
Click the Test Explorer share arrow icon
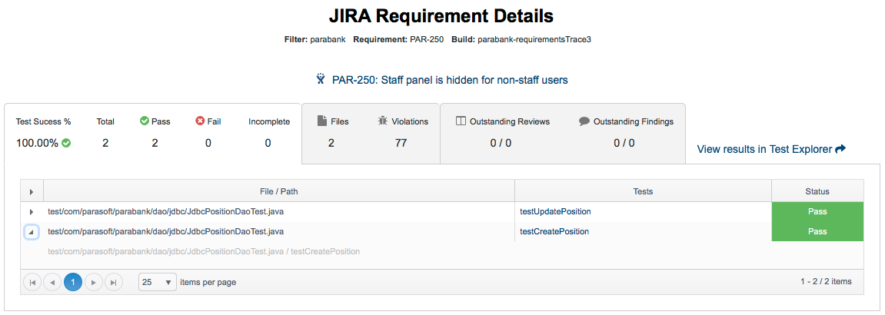(x=840, y=149)
